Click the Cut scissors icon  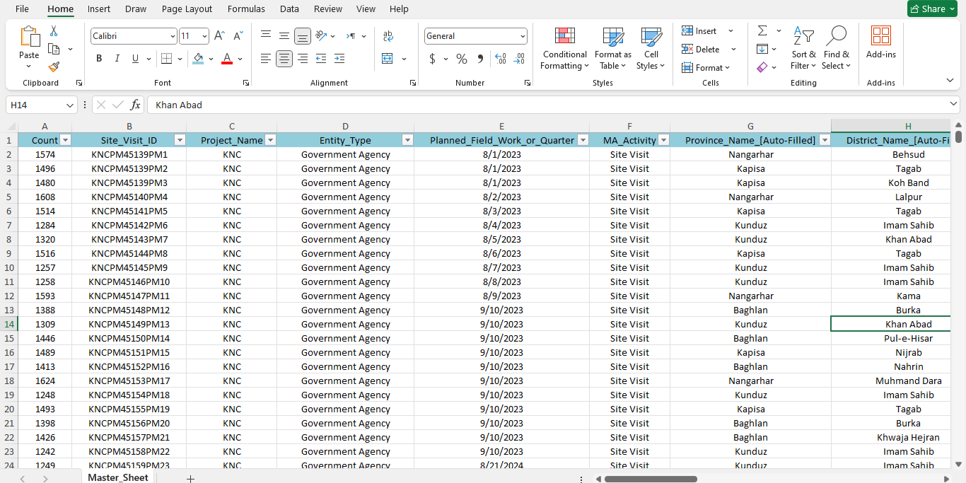54,31
